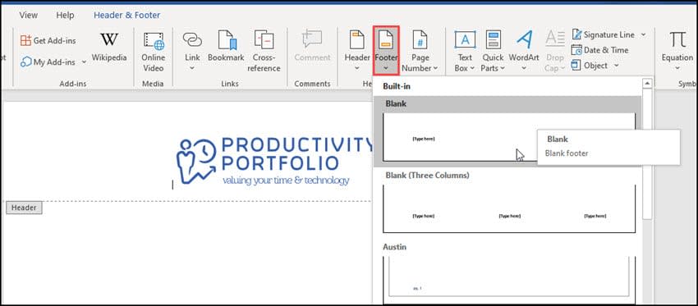Click the Footer icon in ribbon
The image size is (698, 306).
pos(386,40)
